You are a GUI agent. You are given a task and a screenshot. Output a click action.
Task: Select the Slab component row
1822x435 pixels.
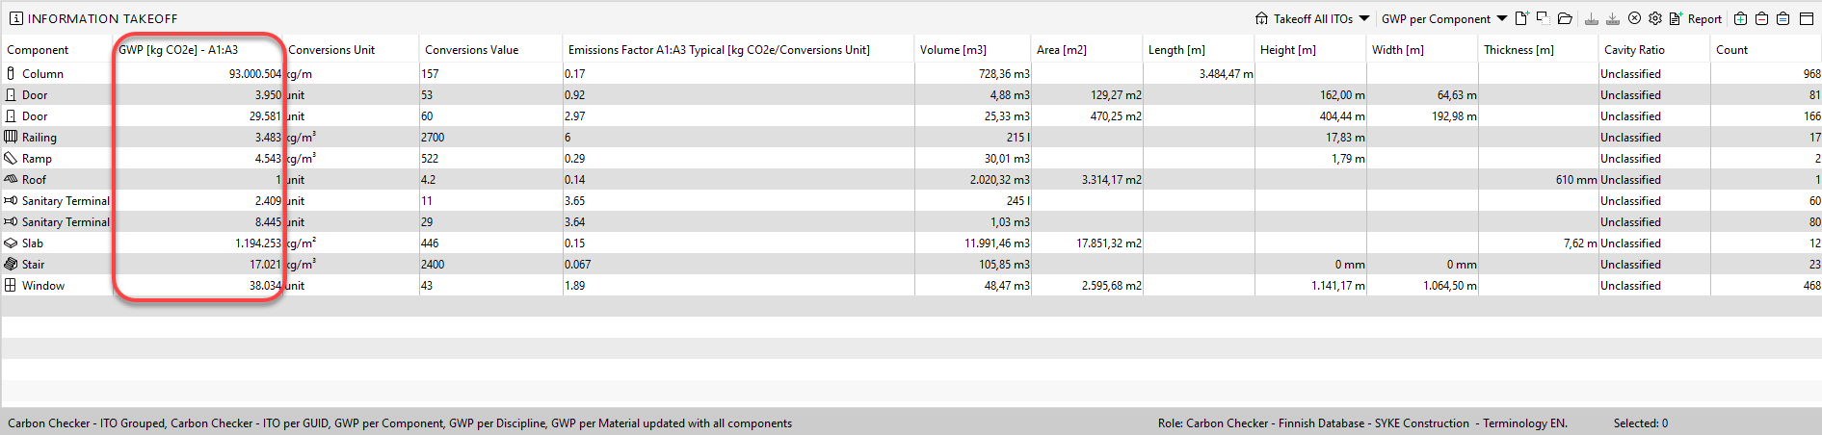point(33,243)
